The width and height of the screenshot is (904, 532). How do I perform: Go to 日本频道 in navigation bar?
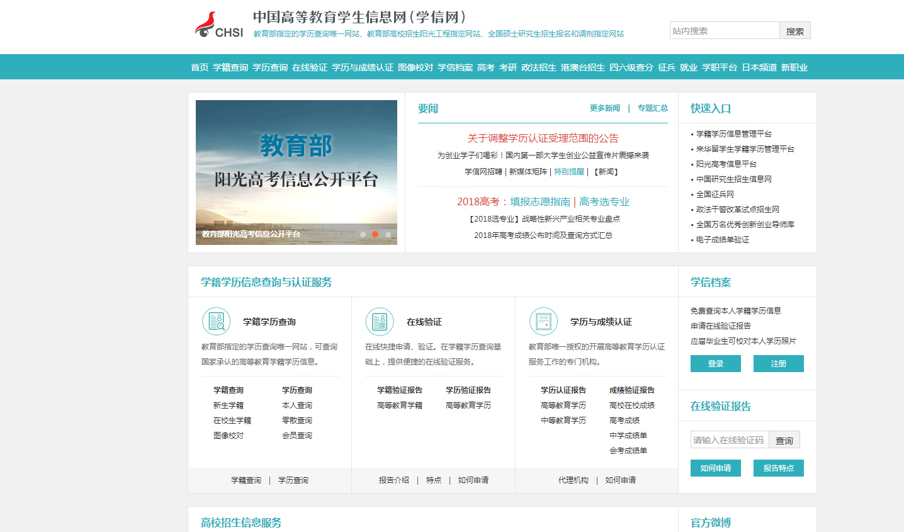(759, 67)
